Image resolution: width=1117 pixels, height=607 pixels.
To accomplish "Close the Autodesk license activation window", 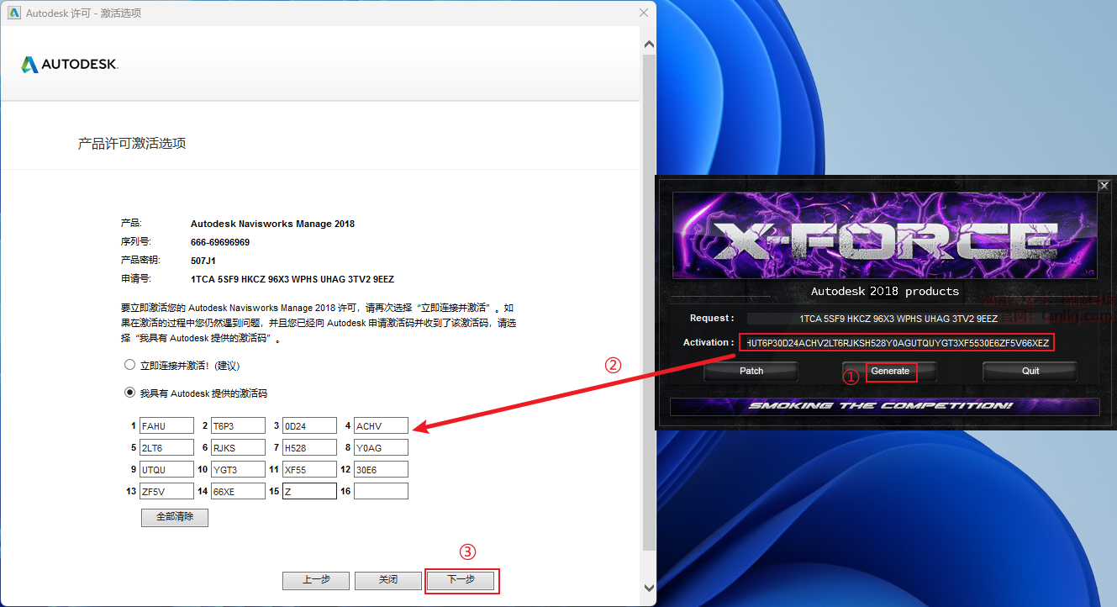I will 644,13.
